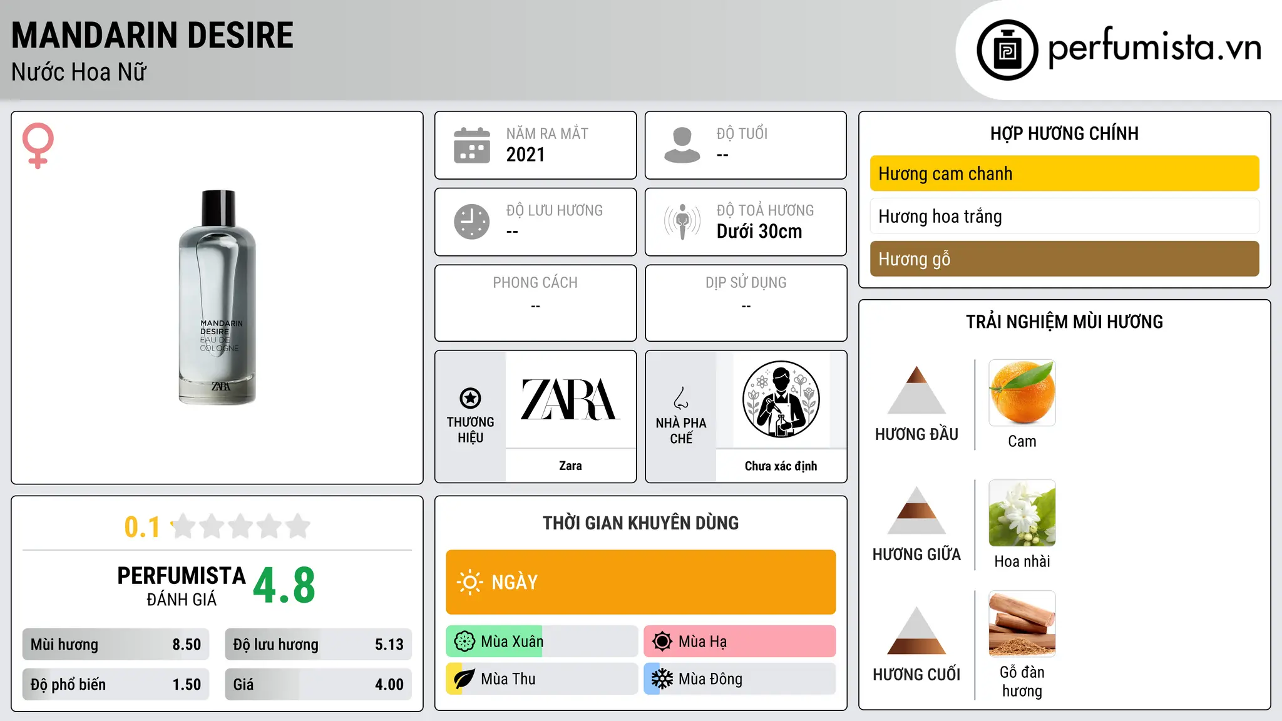Click the sillage icon beside Độ toả hương
This screenshot has width=1282, height=721.
682,222
